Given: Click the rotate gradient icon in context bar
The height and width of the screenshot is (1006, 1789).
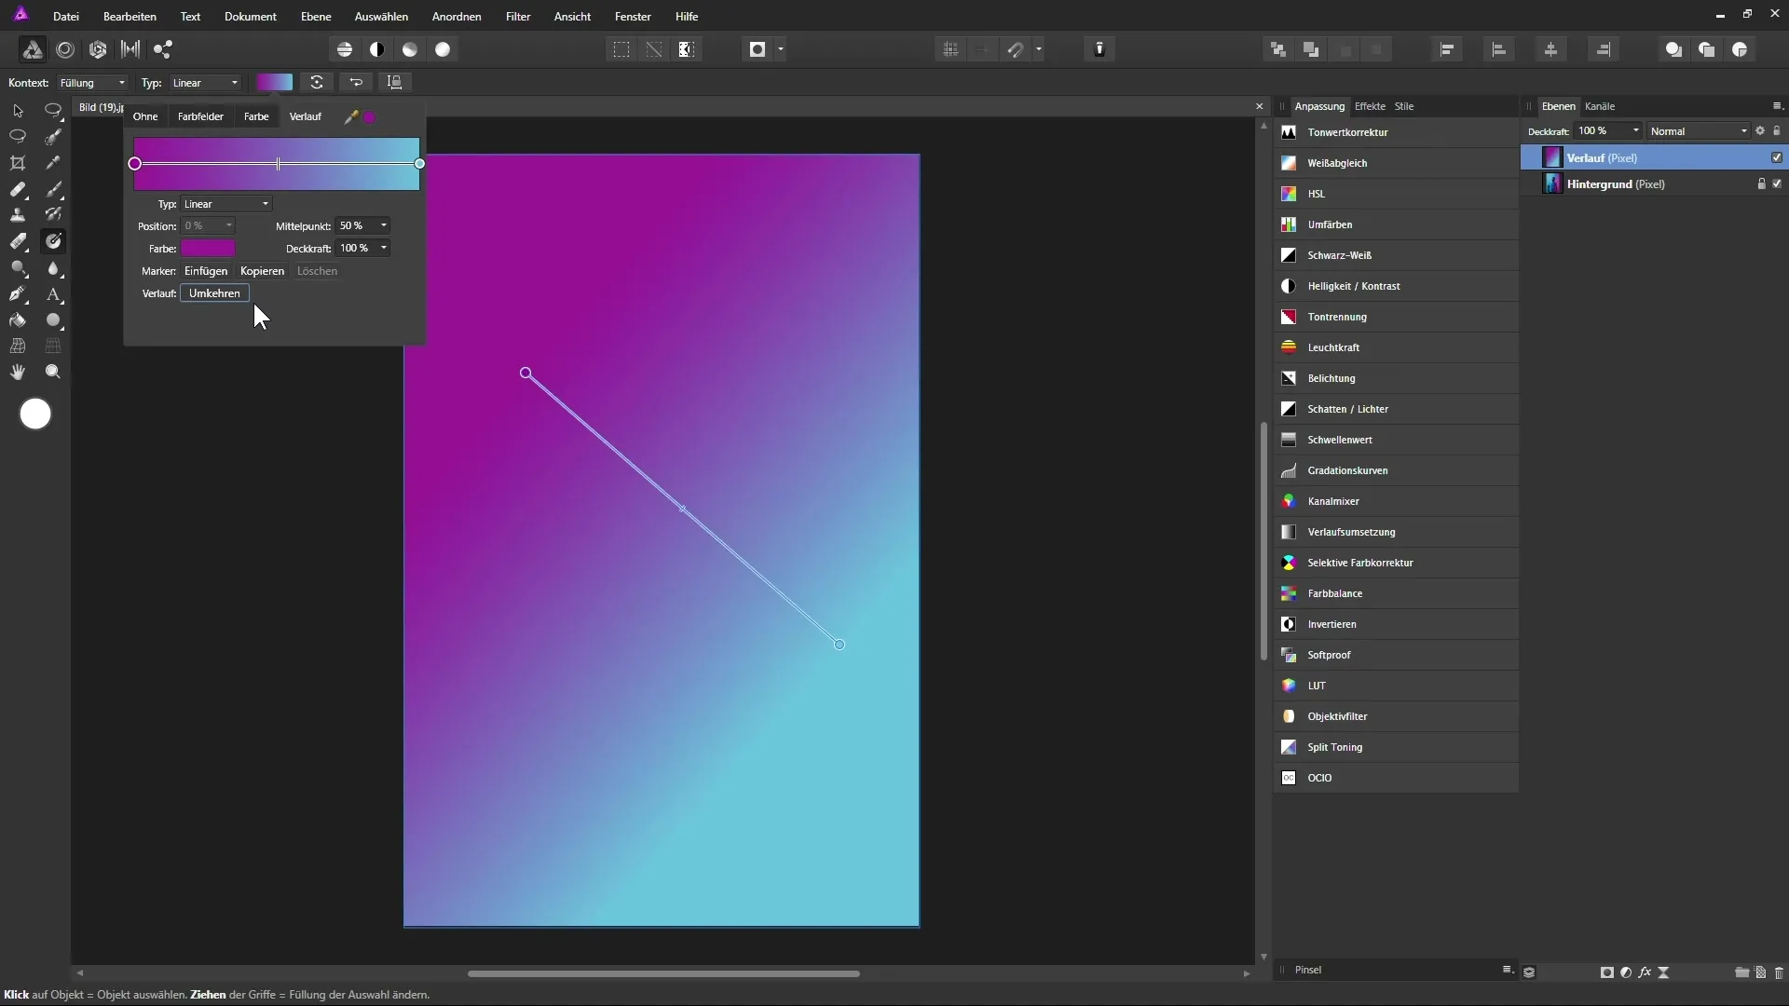Looking at the screenshot, I should (x=317, y=83).
